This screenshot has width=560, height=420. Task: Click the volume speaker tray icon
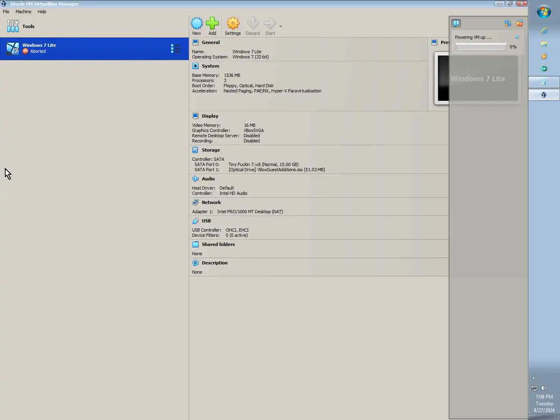point(544,388)
